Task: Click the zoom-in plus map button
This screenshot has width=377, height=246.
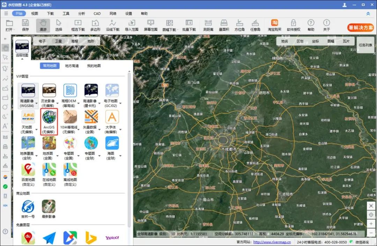Action: 371,224
